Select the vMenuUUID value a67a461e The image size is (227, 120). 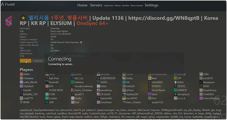click(x=55, y=51)
